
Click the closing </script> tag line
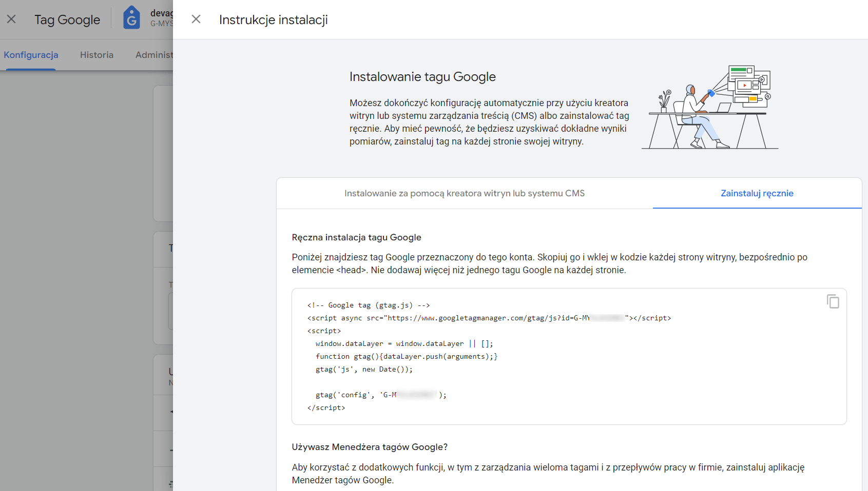326,407
